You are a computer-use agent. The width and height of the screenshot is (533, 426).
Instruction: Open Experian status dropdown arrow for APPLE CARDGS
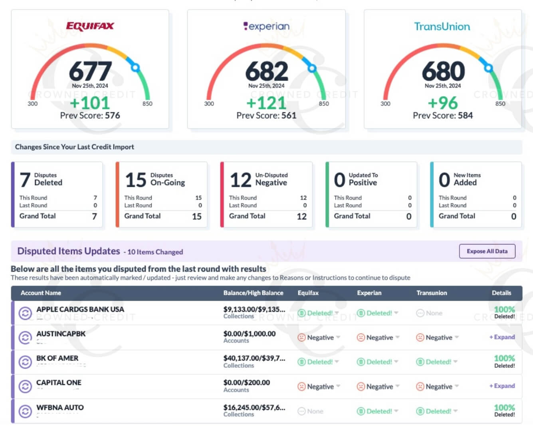(396, 313)
